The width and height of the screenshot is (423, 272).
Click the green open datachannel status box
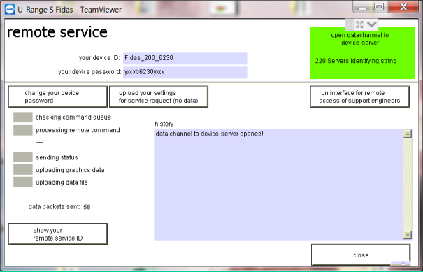[362, 53]
